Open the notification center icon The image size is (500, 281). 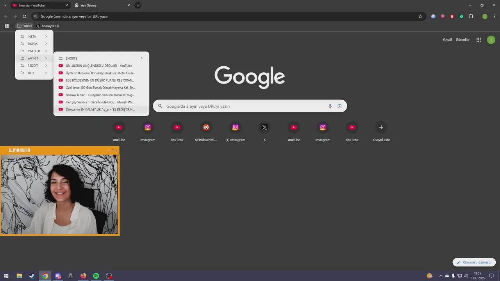click(x=491, y=276)
